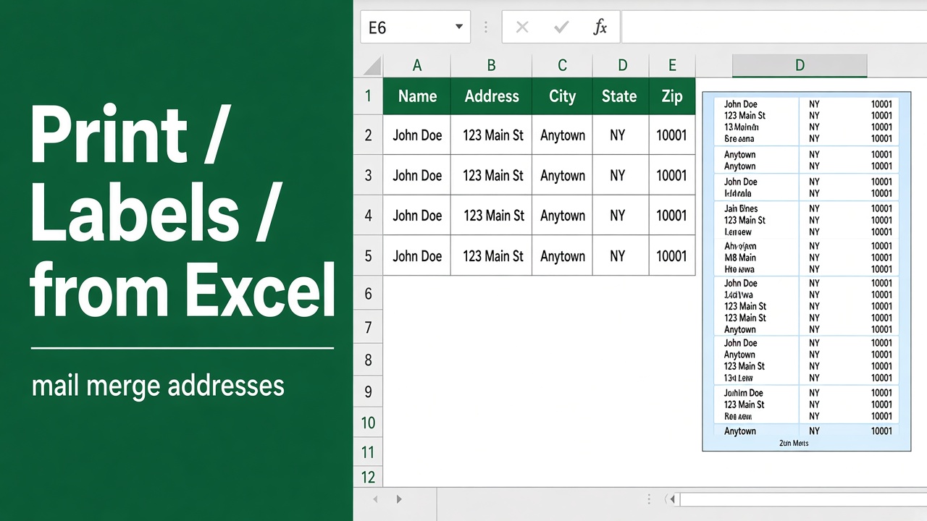Select 10001 cell in row 3
927x521 pixels.
tap(672, 175)
